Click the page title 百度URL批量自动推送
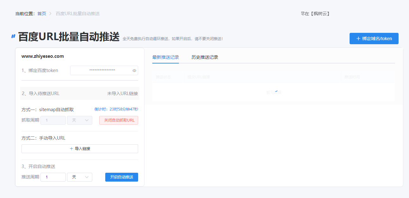 [69, 37]
